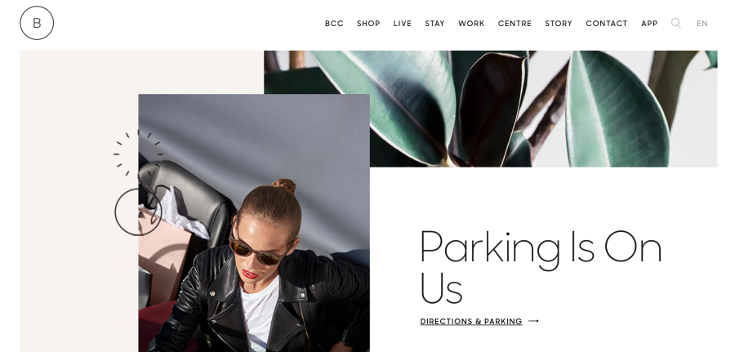The image size is (735, 352).
Task: Open the search magnifier icon
Action: pos(675,23)
